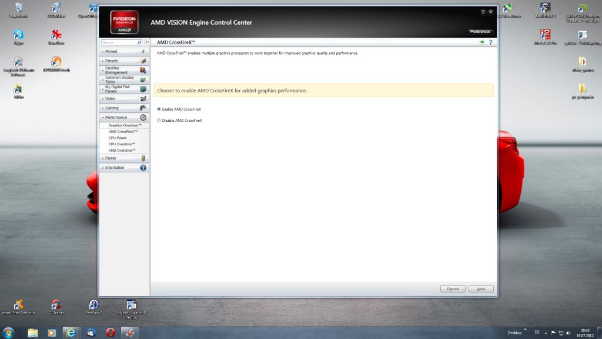Open the other games desktop folder
This screenshot has width=602, height=339.
[583, 64]
